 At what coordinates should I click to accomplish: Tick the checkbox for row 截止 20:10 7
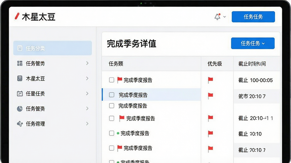click(111, 148)
